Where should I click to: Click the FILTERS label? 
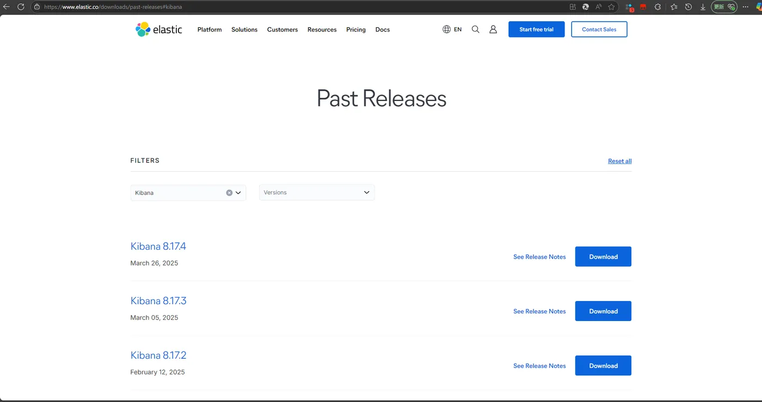(x=145, y=161)
